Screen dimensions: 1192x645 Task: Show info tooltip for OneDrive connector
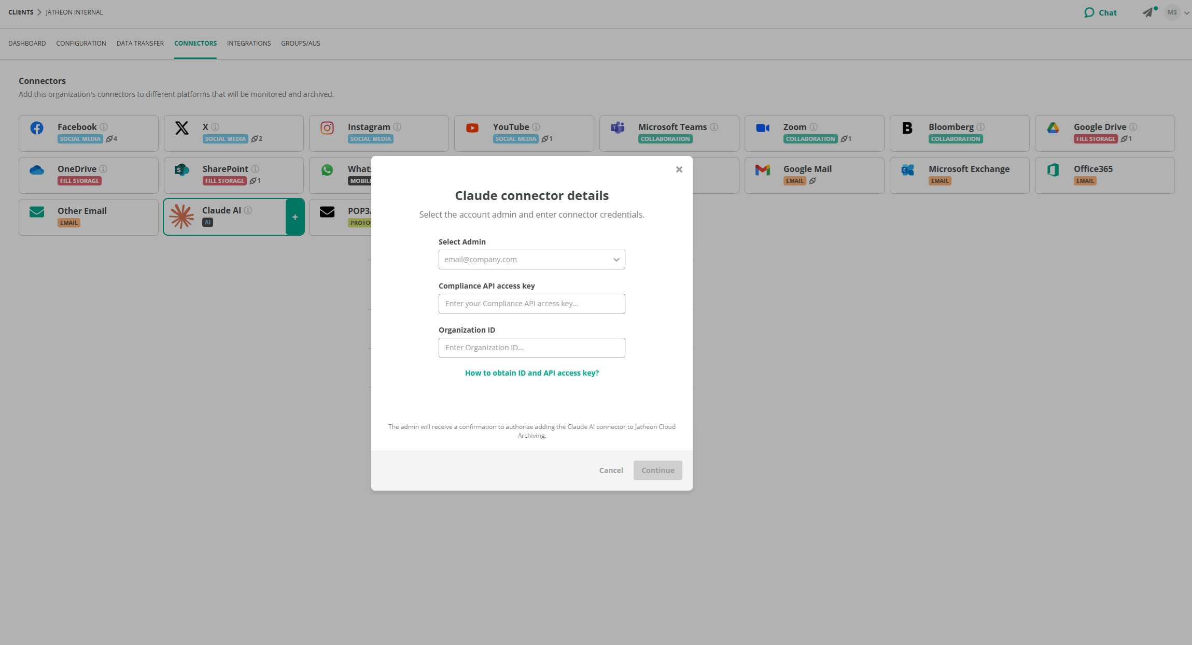coord(103,169)
